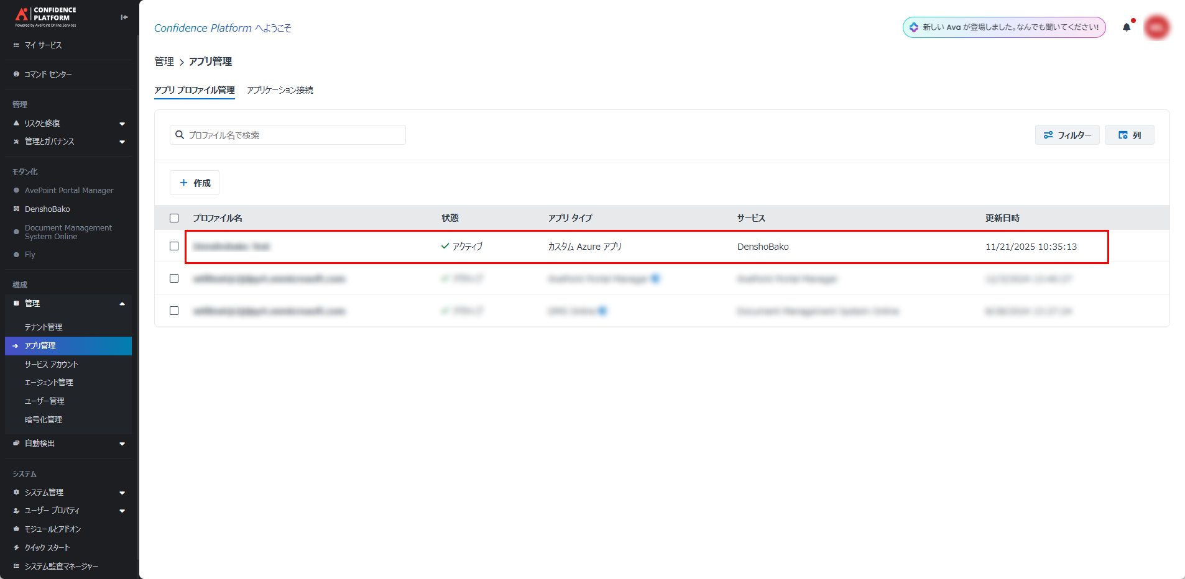Open the 列 columns button
This screenshot has height=579, width=1185.
pos(1129,135)
